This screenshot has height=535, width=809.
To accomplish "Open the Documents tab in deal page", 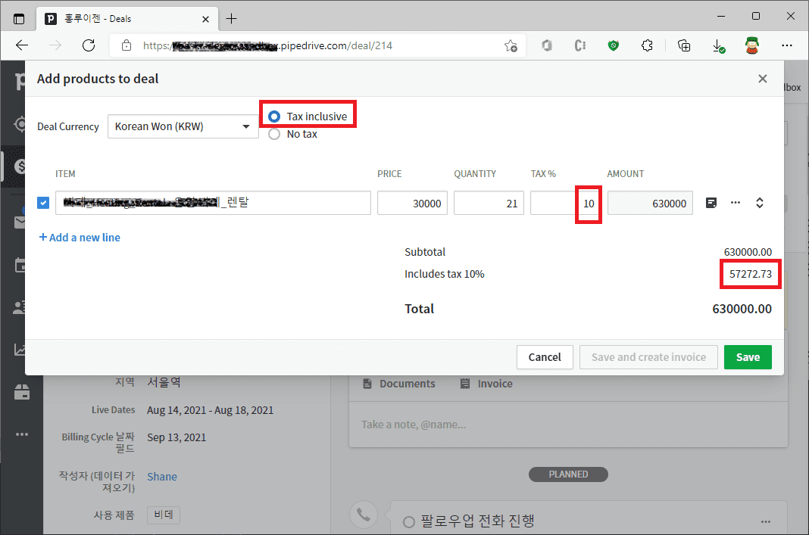I will point(399,384).
